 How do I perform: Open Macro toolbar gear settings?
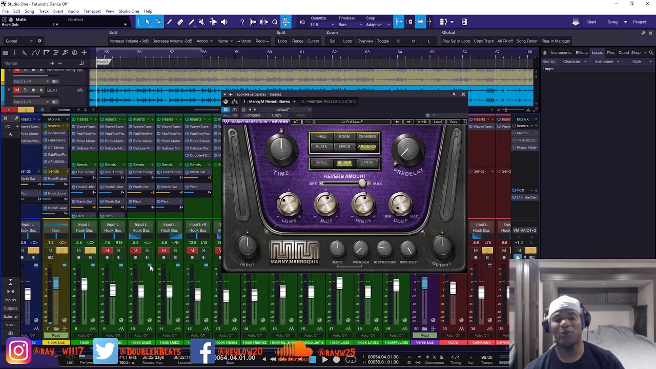click(x=39, y=41)
